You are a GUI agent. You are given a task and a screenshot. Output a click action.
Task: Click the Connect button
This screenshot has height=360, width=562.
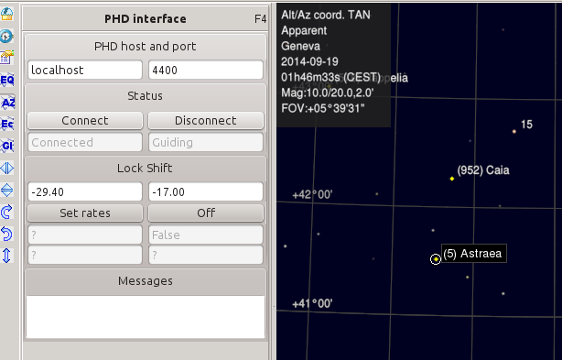pyautogui.click(x=85, y=121)
